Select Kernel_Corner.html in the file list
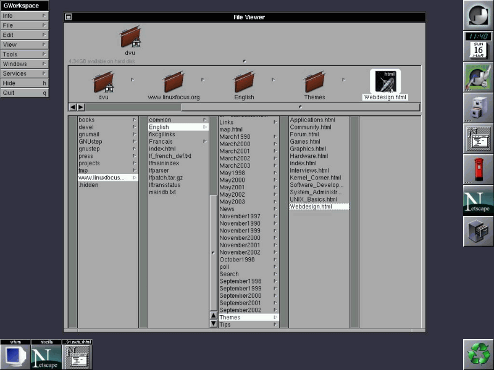The width and height of the screenshot is (494, 370). [x=315, y=178]
